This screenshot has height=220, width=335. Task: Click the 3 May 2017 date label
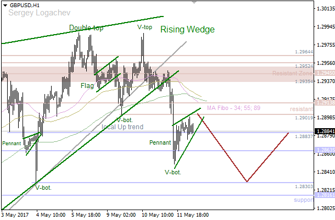point(14,215)
